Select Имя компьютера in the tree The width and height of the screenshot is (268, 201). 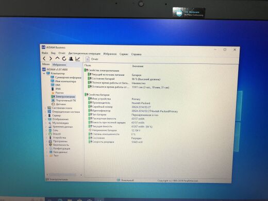(x=63, y=81)
